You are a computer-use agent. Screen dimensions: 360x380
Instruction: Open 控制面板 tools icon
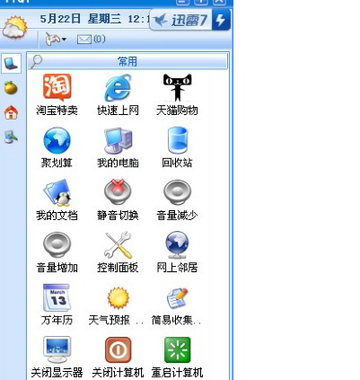pyautogui.click(x=118, y=245)
